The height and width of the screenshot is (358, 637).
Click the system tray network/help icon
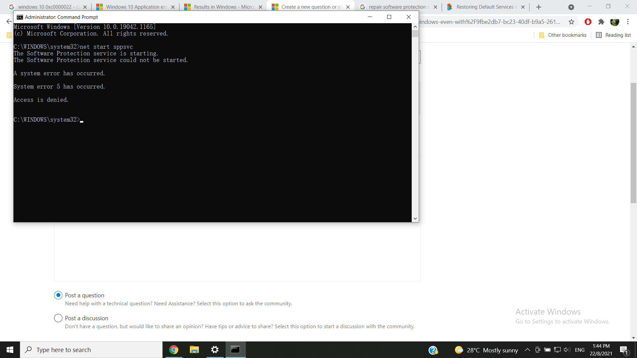[x=432, y=349]
